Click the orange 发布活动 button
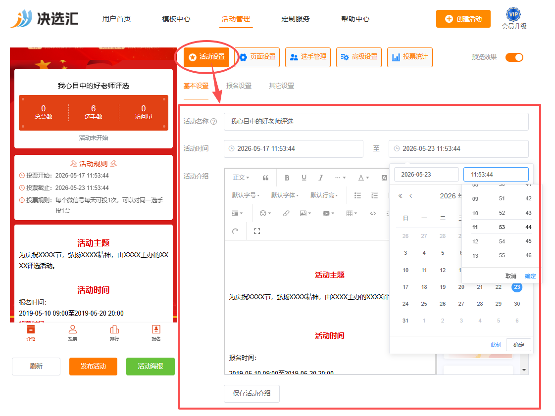The height and width of the screenshot is (416, 555). 93,367
